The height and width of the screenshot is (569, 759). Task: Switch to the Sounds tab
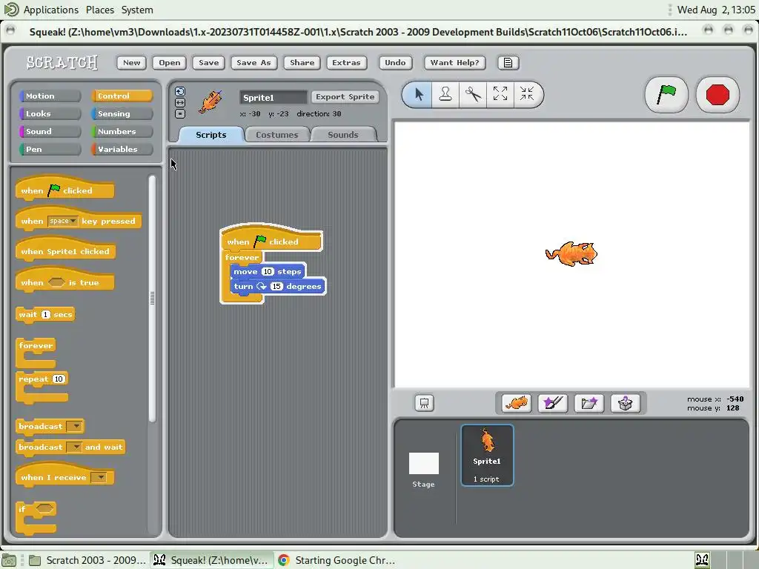[342, 135]
